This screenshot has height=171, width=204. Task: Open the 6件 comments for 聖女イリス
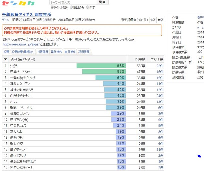coord(161,144)
